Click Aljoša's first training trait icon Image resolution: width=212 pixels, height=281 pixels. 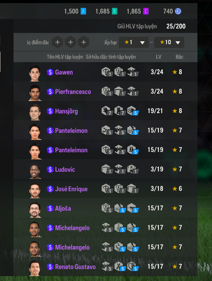[x=107, y=208]
